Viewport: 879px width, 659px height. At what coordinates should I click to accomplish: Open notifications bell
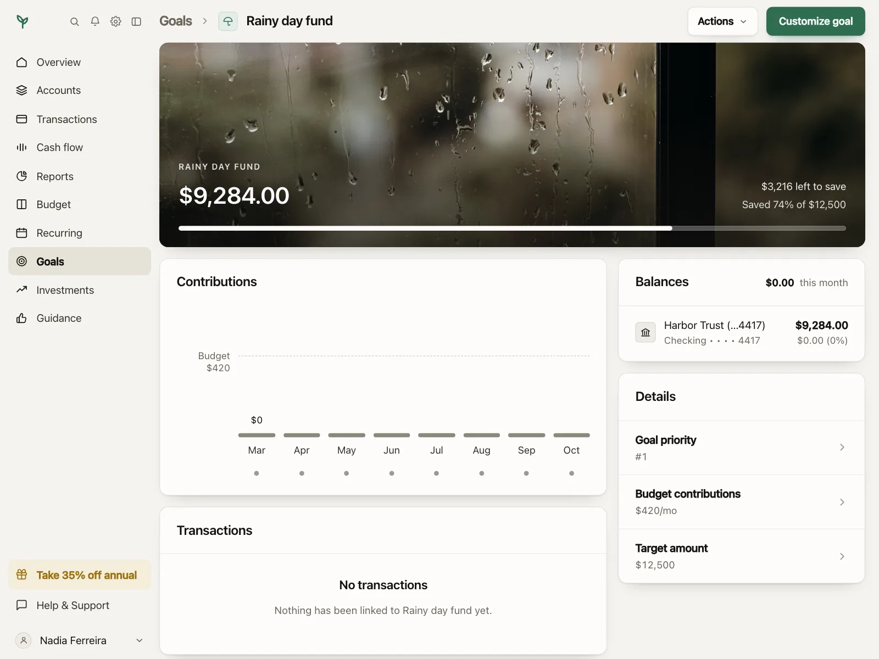pos(95,21)
